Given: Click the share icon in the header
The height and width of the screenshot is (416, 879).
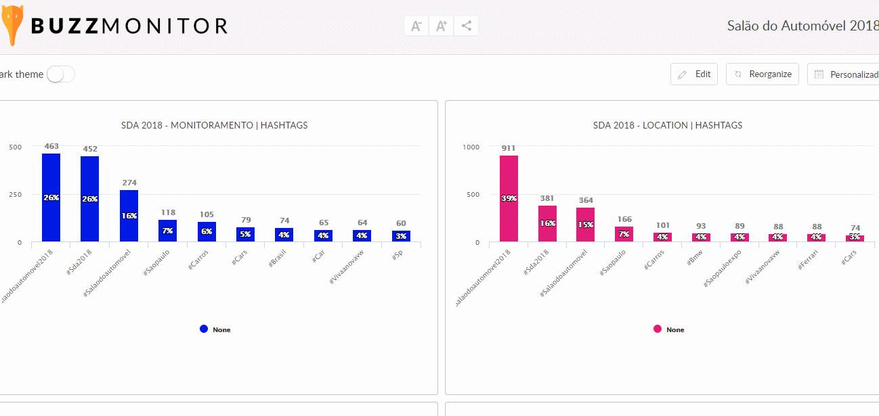Looking at the screenshot, I should (x=467, y=26).
